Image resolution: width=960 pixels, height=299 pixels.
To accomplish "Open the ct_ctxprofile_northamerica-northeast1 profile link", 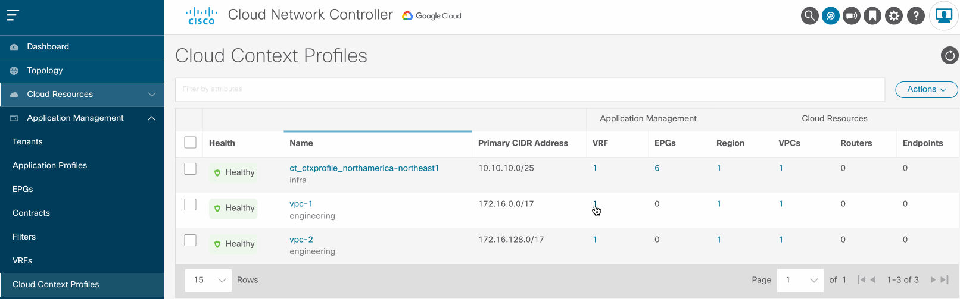I will coord(364,168).
